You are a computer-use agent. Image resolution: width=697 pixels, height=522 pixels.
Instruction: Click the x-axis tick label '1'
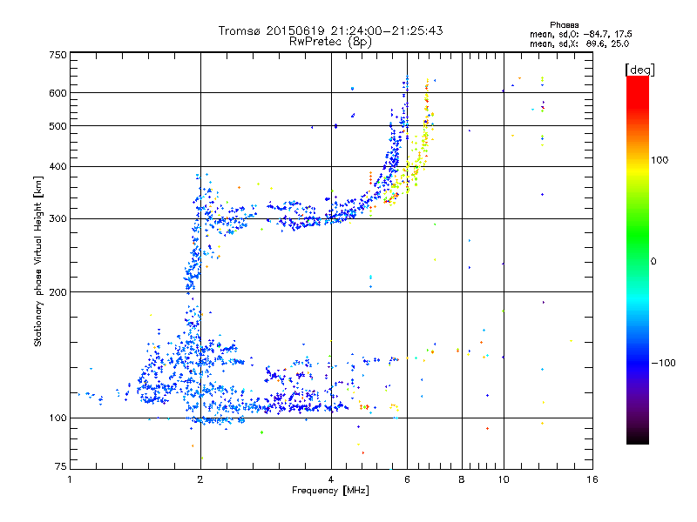pos(70,479)
